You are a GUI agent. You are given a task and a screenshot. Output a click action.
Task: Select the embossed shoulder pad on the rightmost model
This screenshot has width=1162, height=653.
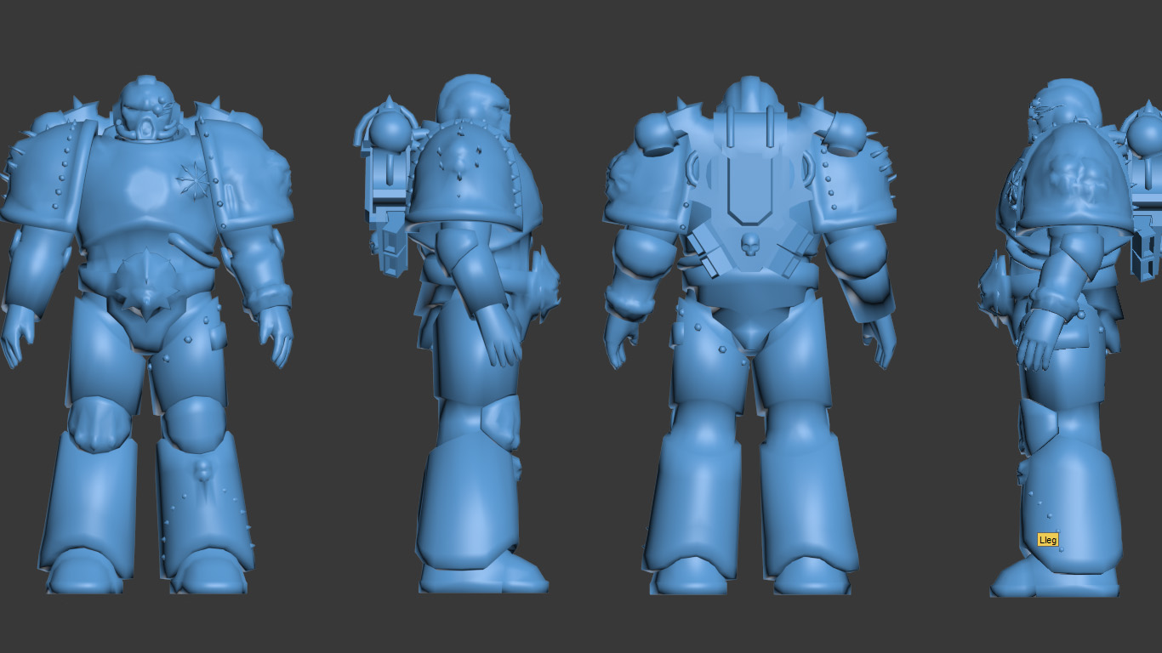point(1074,180)
